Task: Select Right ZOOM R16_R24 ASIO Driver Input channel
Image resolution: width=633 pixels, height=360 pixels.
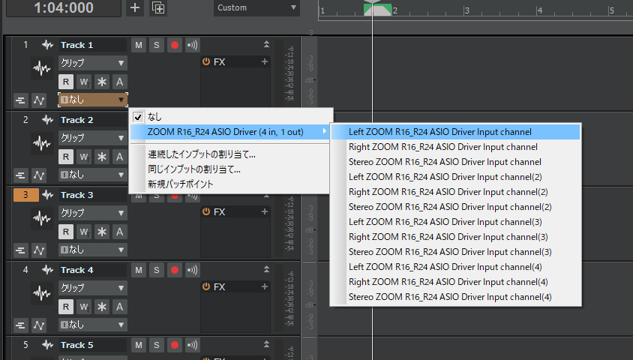Action: click(x=456, y=147)
